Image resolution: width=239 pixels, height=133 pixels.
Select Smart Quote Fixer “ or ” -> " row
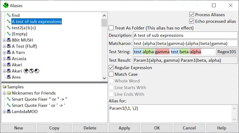click(39, 99)
